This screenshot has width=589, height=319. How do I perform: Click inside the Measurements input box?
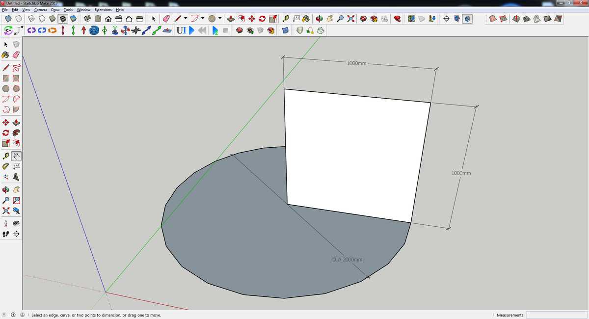click(556, 315)
